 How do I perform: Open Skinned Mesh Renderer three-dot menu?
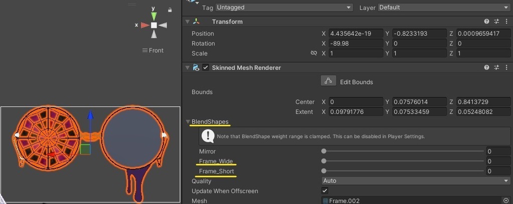coord(506,67)
